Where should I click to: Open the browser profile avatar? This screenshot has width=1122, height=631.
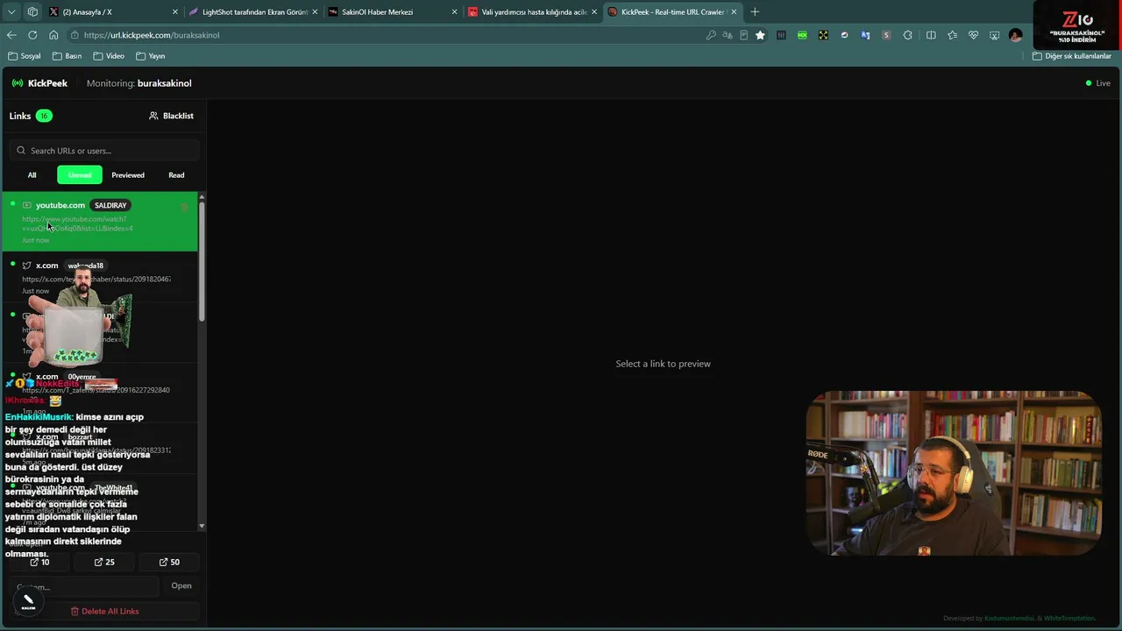[1015, 35]
